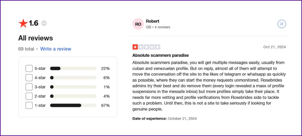Click reviewer name Robert
Screen dimensions: 302x136
point(153,21)
